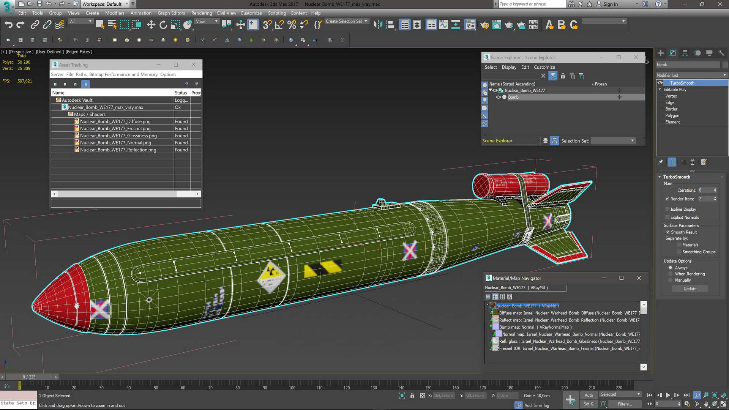Toggle visibility eye of Bomb object
729x410 pixels.
pos(498,97)
